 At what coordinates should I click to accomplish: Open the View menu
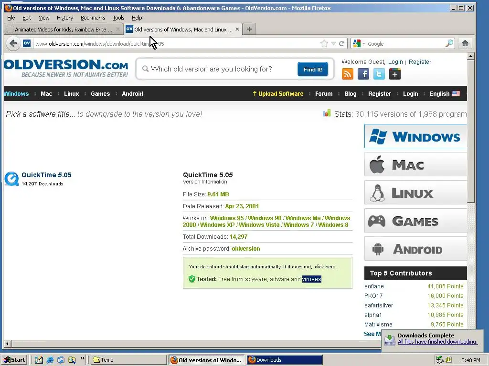[x=44, y=18]
